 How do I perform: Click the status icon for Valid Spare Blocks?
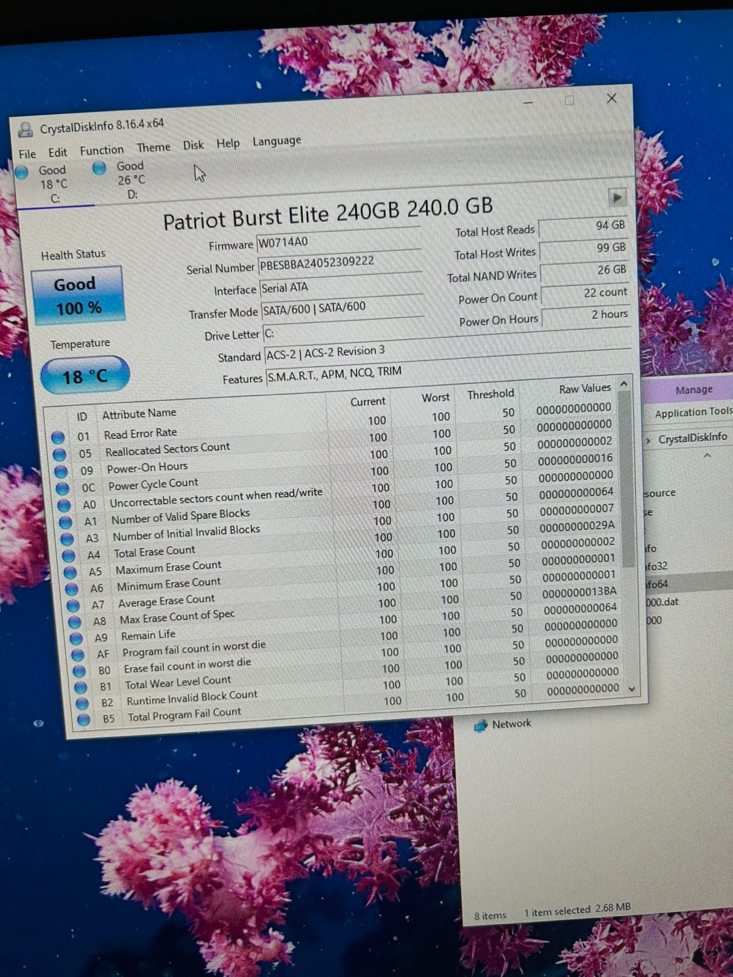coord(66,522)
